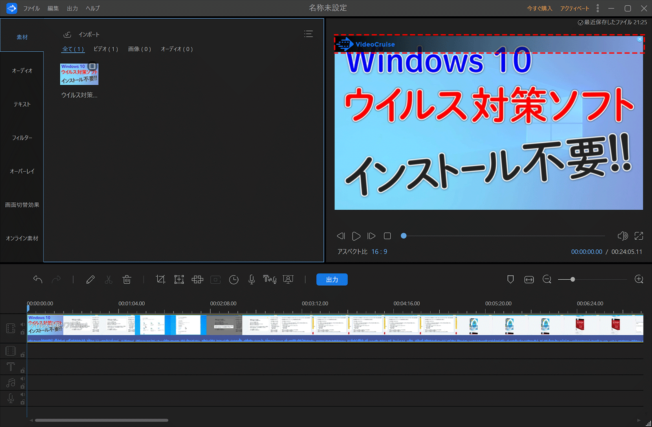Switch to the テキスト tab
This screenshot has width=652, height=427.
pos(22,104)
